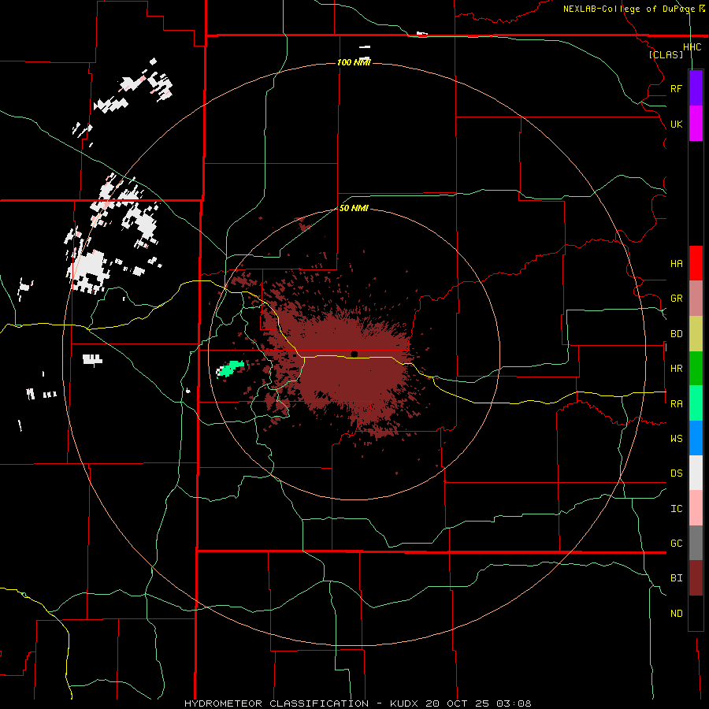Viewport: 709px width, 709px height.
Task: Click the "BI" legend label
Action: (676, 578)
